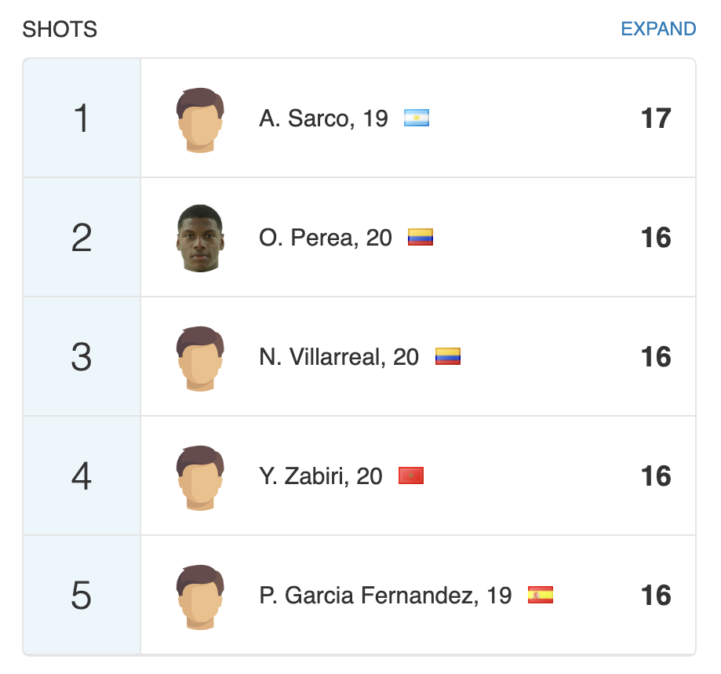Click the Morocco flag beside Y. Zabiri
This screenshot has width=721, height=674.
click(x=411, y=476)
